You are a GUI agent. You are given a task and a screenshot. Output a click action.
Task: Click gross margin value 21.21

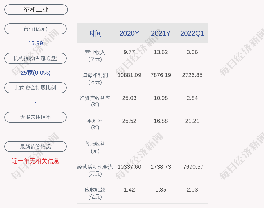[192, 121]
